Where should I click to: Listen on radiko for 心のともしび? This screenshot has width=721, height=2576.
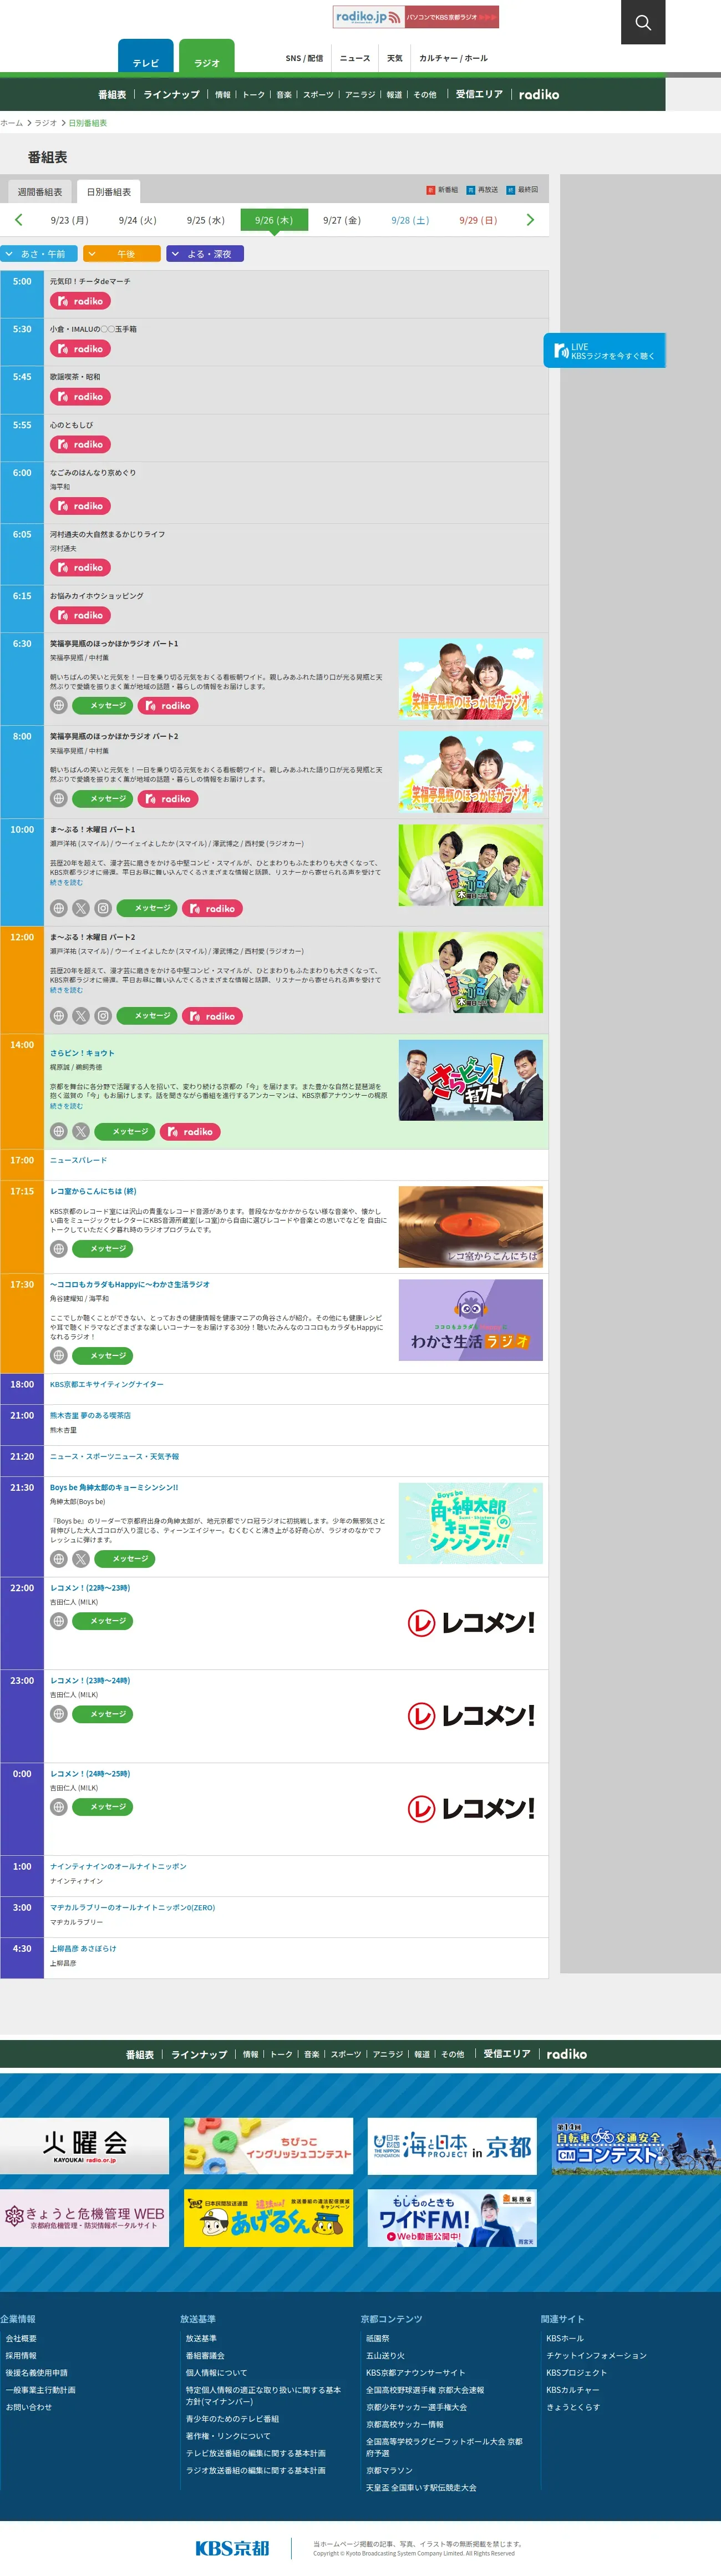(x=80, y=444)
